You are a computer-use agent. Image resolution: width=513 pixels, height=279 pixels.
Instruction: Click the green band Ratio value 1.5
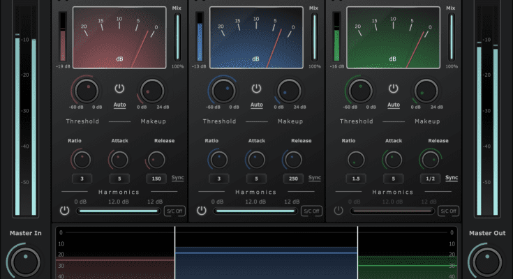tap(356, 179)
